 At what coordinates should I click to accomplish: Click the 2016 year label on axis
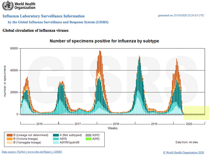(40, 124)
